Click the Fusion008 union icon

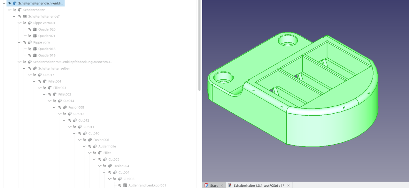click(65, 107)
